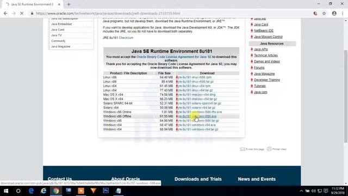The width and height of the screenshot is (348, 196).
Task: Open Java Magazine in left sidebar
Action: pos(61,47)
